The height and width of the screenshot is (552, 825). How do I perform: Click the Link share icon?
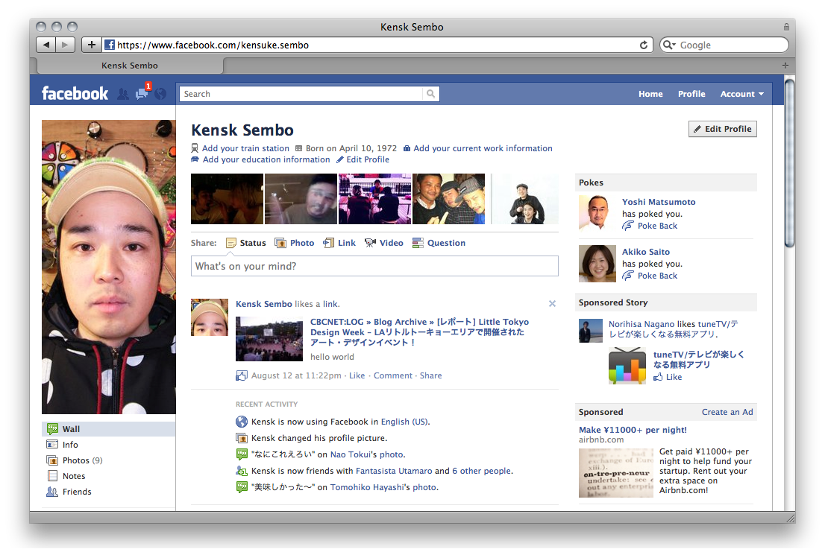(x=329, y=243)
